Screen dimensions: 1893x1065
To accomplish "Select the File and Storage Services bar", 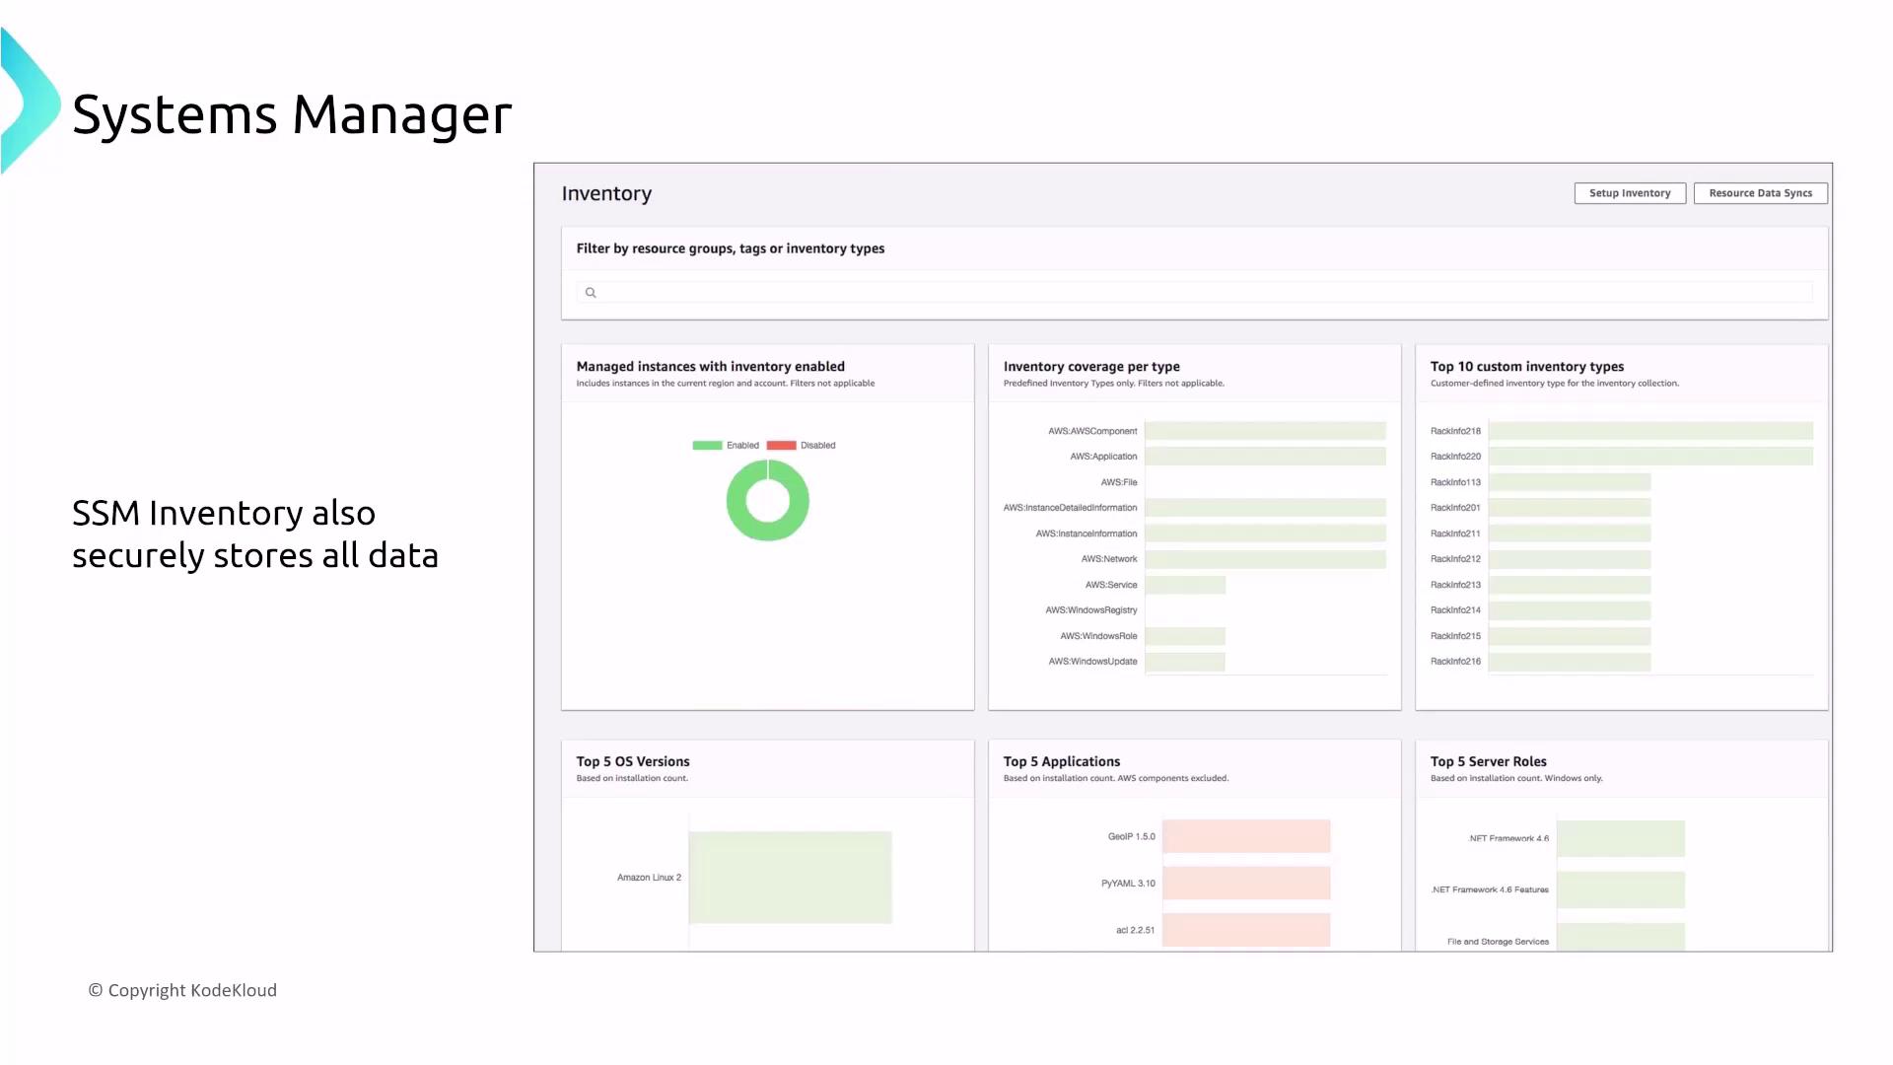I will 1620,937.
